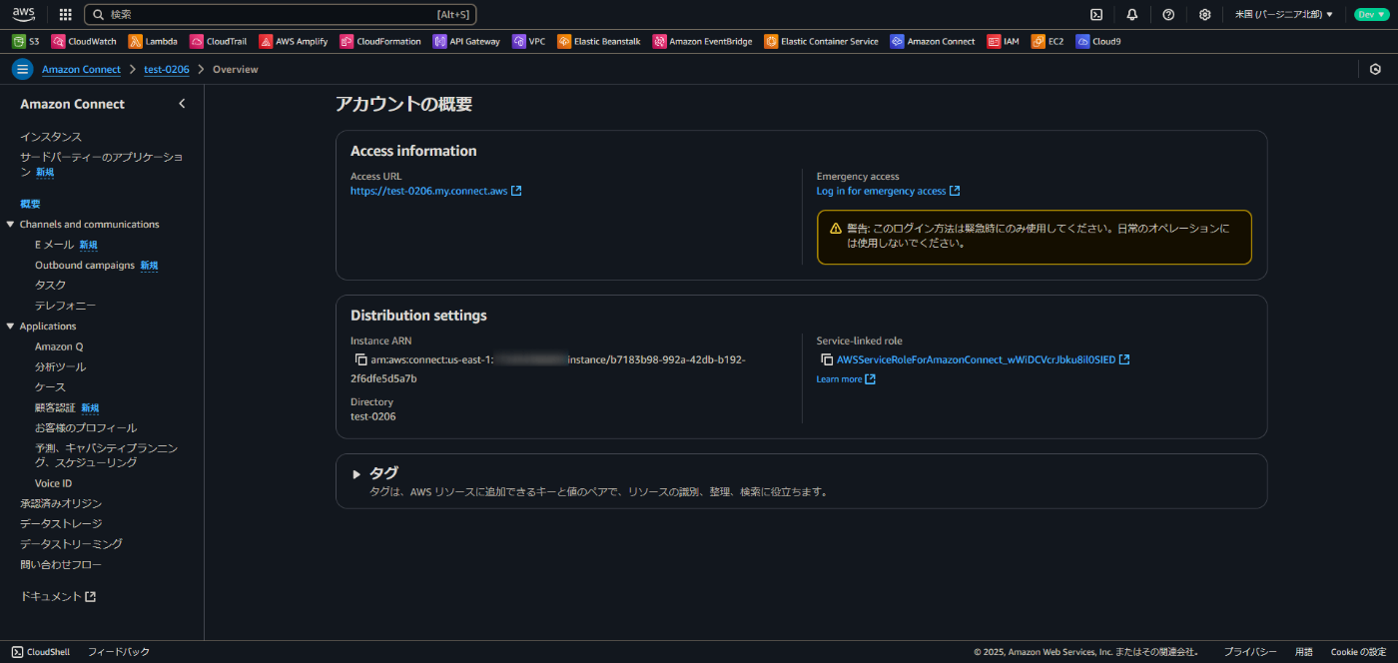Open Amazon Connect shortcut in favorites bar

tap(933, 42)
